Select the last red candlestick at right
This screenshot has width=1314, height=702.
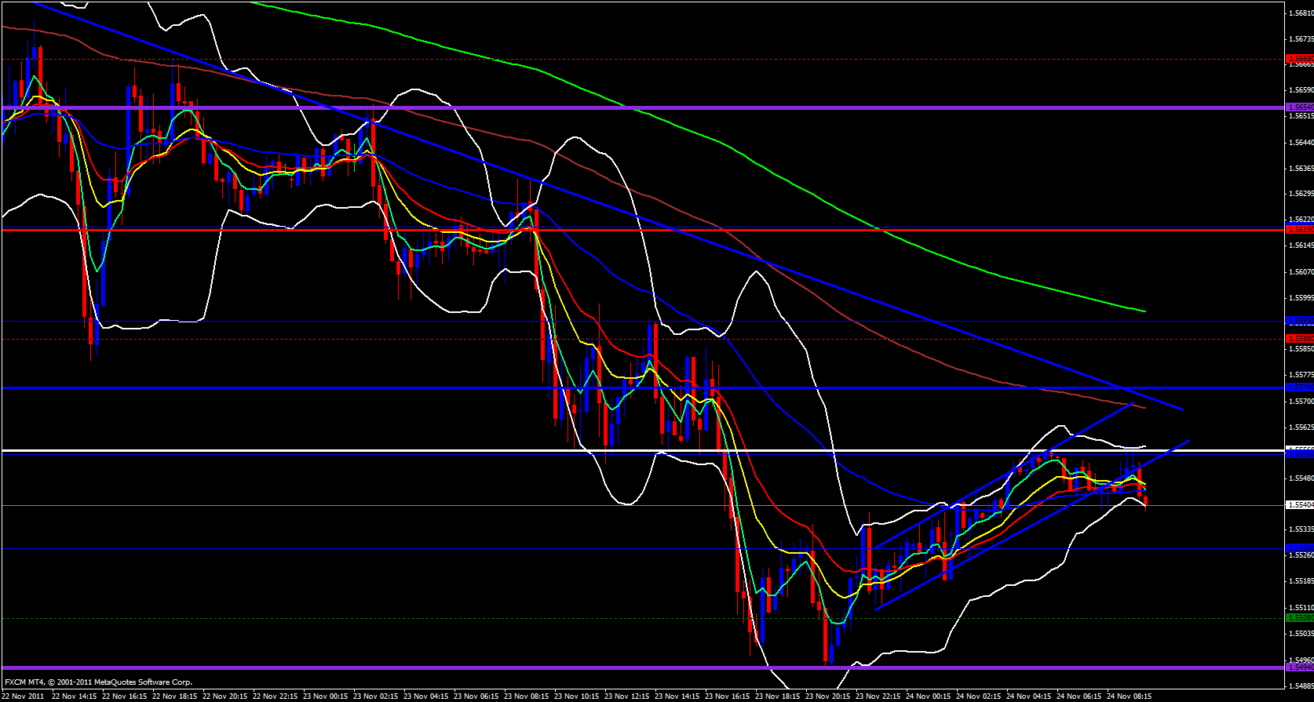point(1146,500)
